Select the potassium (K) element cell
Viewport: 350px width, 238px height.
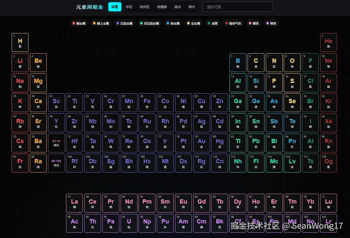pyautogui.click(x=20, y=102)
